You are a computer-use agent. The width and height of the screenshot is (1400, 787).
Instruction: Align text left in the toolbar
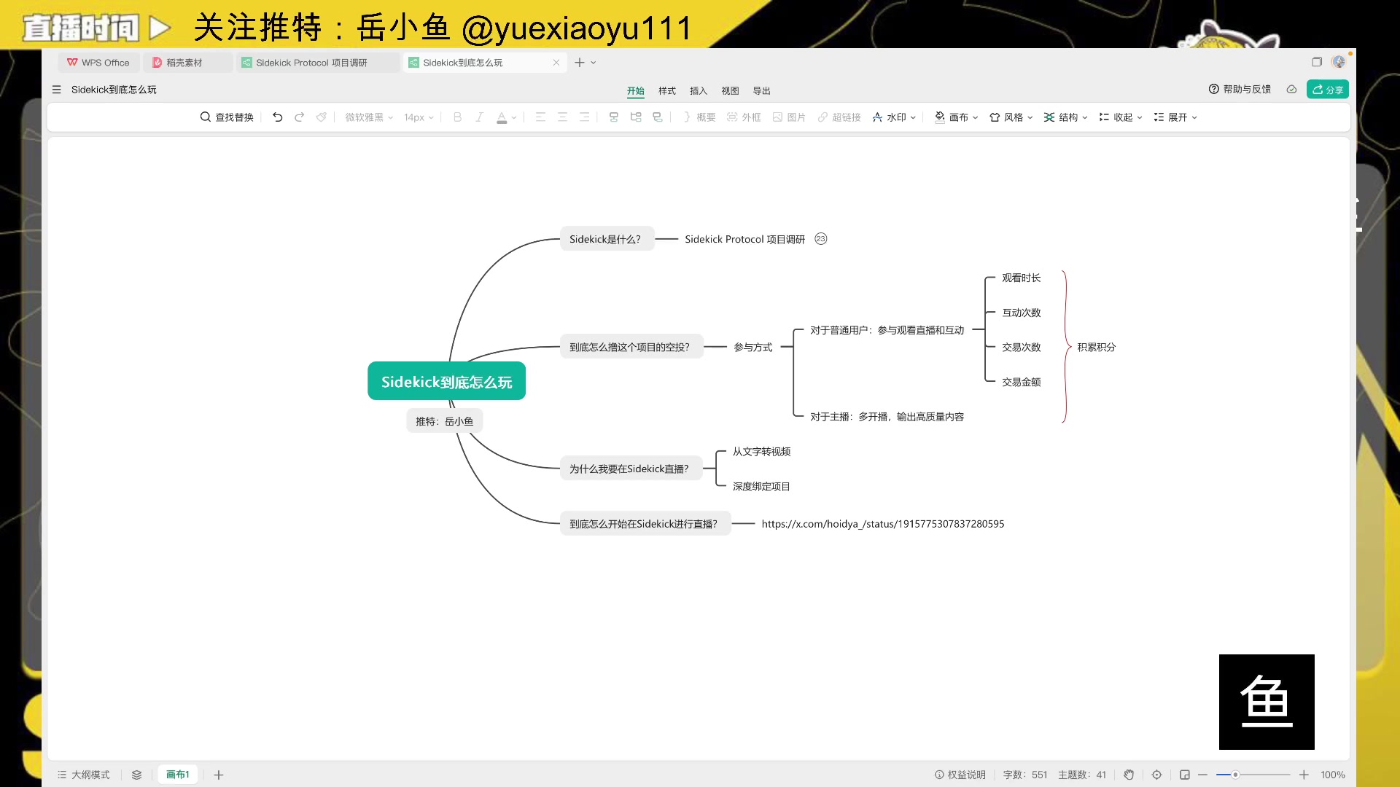540,117
